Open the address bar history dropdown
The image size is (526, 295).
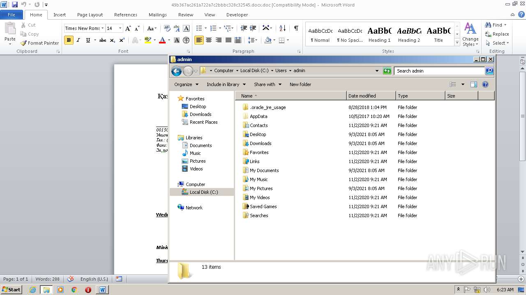377,71
